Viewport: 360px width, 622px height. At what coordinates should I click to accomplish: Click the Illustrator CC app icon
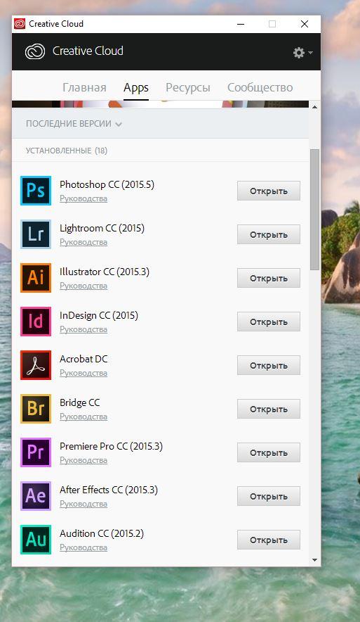click(x=36, y=278)
